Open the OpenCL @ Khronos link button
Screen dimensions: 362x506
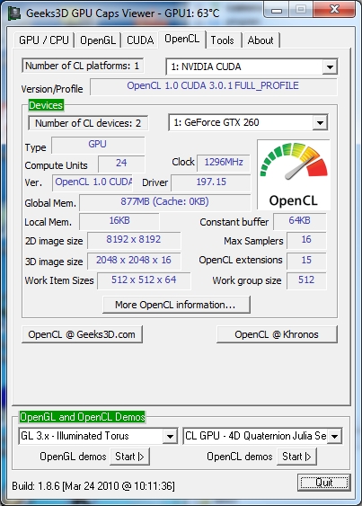tap(277, 334)
